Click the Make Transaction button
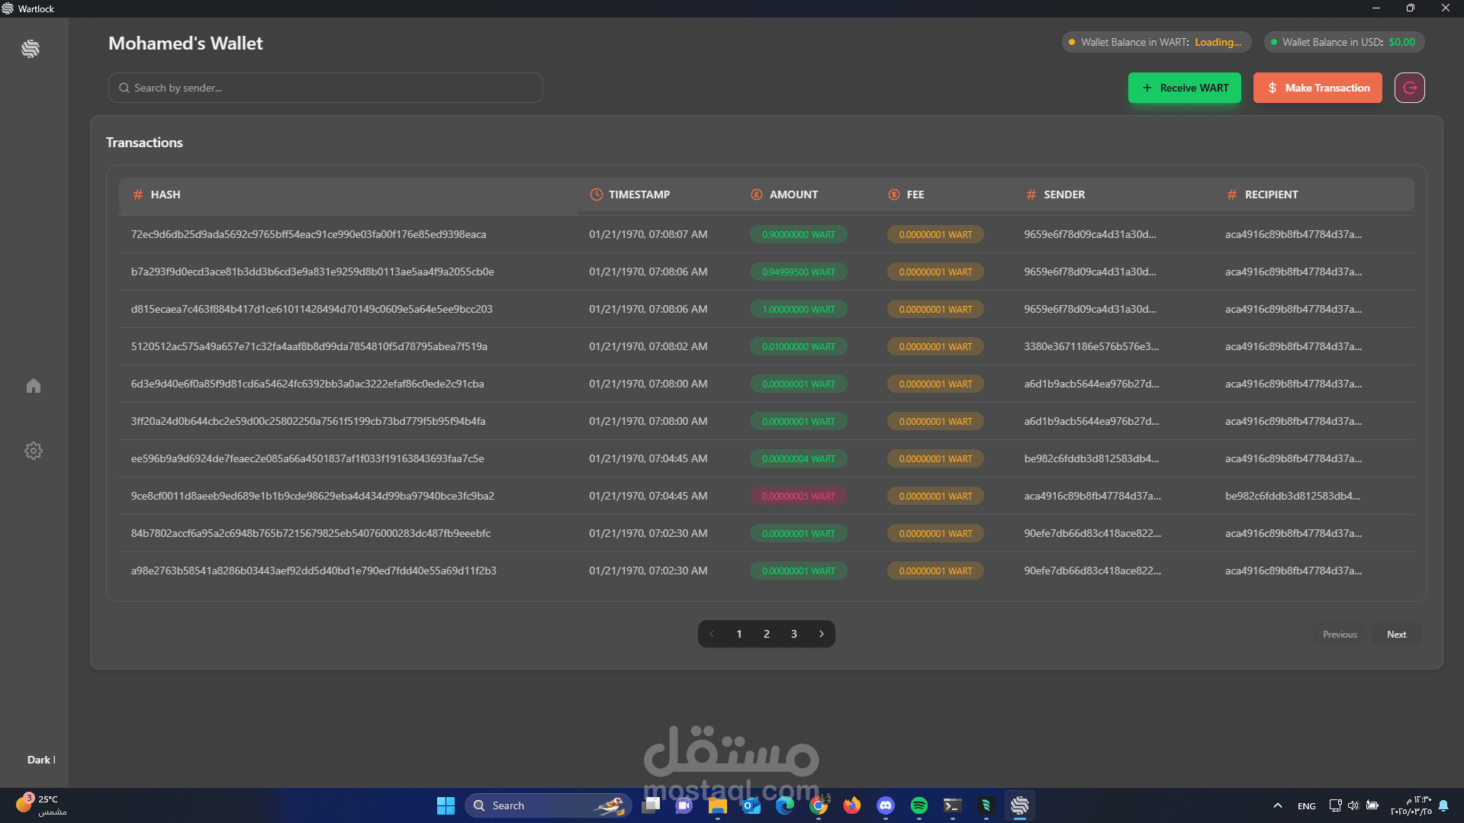 (1318, 88)
